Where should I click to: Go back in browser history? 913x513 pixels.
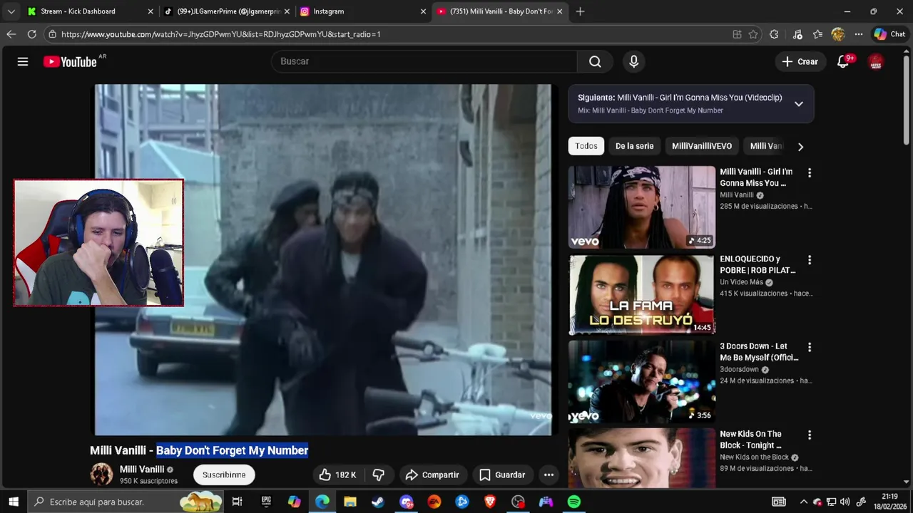pos(11,34)
